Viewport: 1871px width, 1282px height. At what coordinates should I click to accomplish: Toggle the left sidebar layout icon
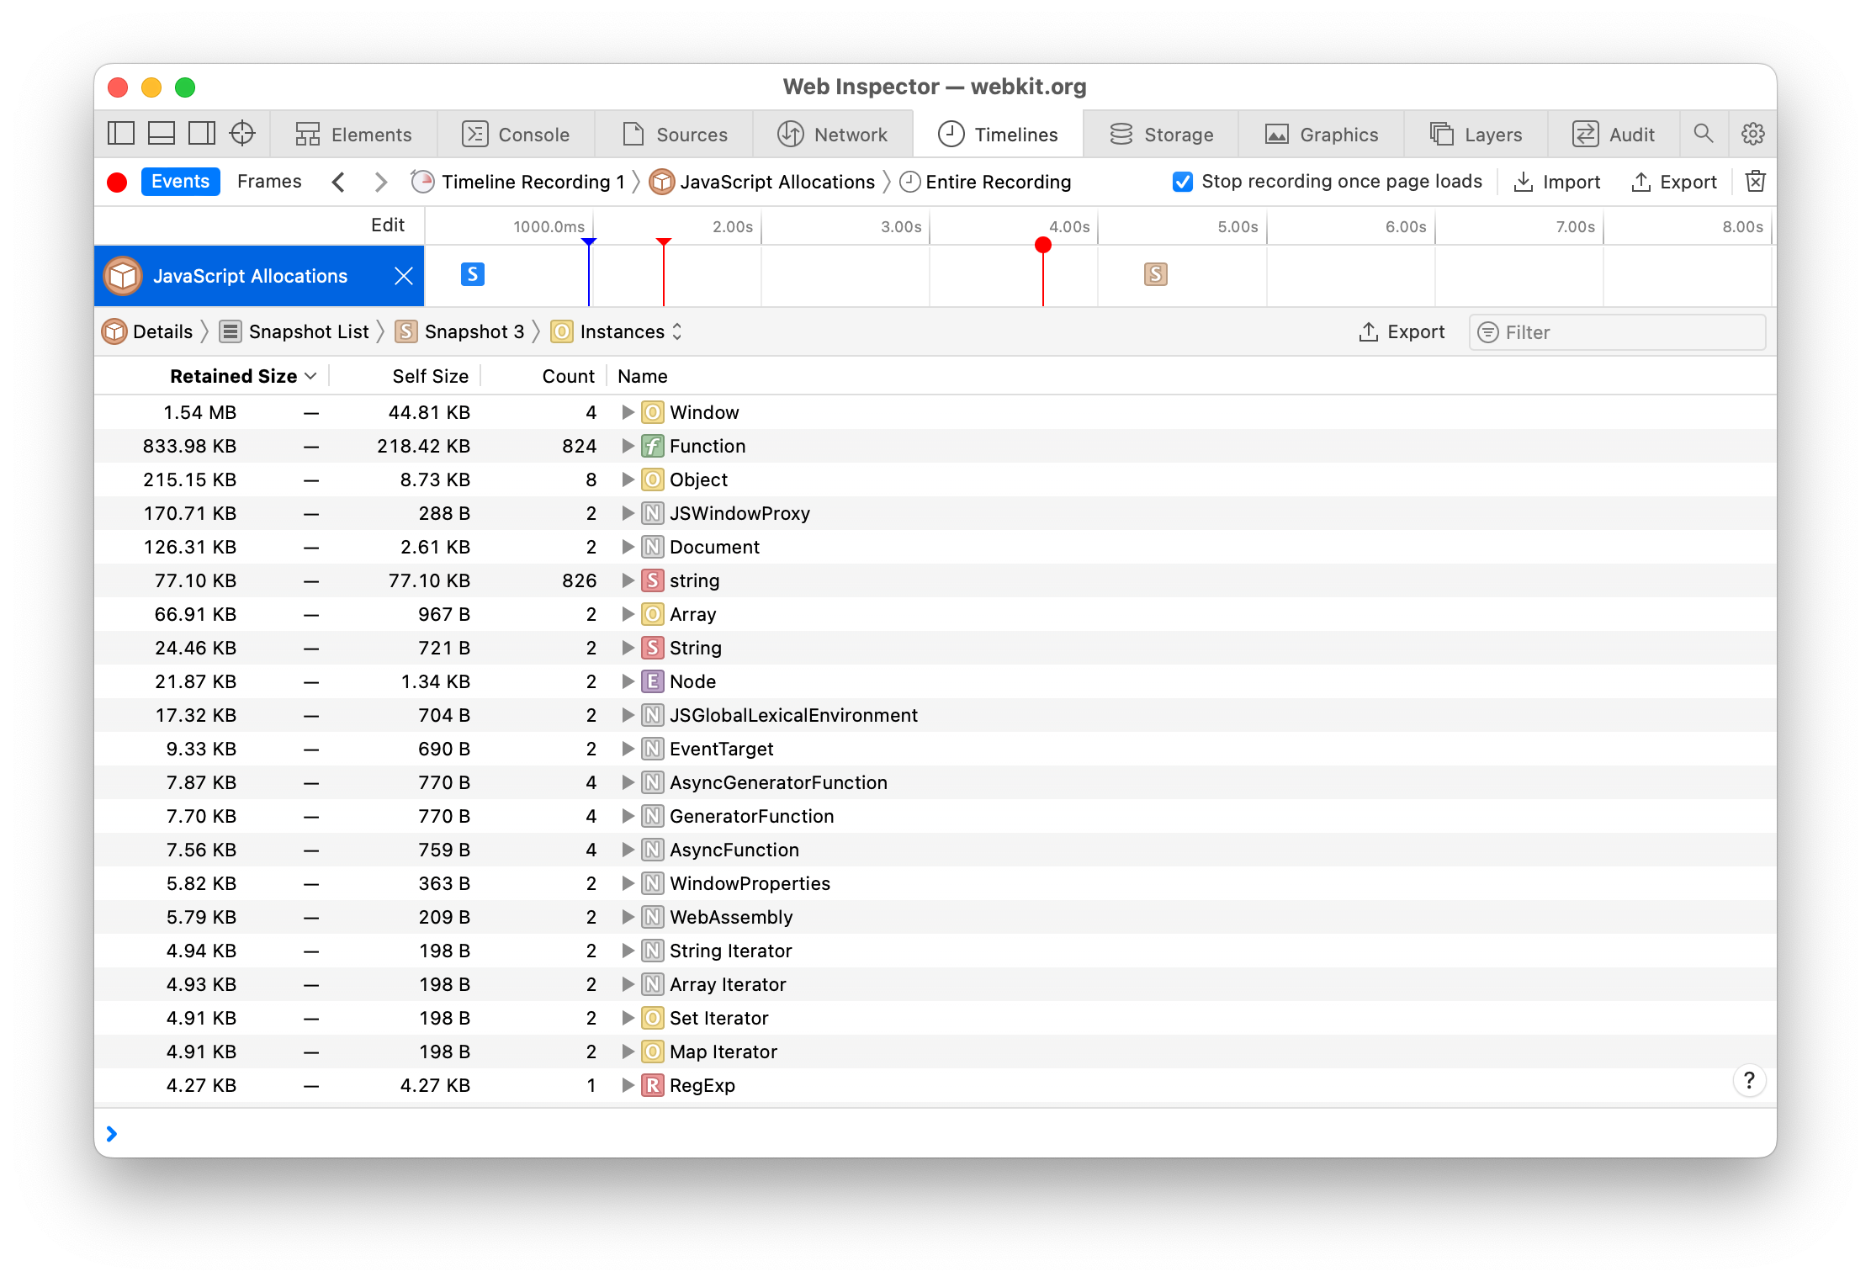click(x=121, y=134)
